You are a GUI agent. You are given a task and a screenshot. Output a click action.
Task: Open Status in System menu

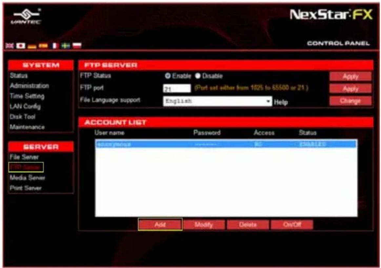(19, 75)
